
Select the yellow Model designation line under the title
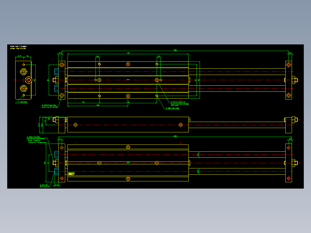click(x=18, y=48)
